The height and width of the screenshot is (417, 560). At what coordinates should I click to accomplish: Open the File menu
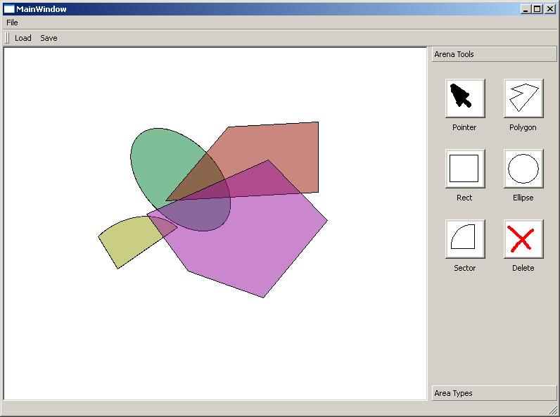12,23
